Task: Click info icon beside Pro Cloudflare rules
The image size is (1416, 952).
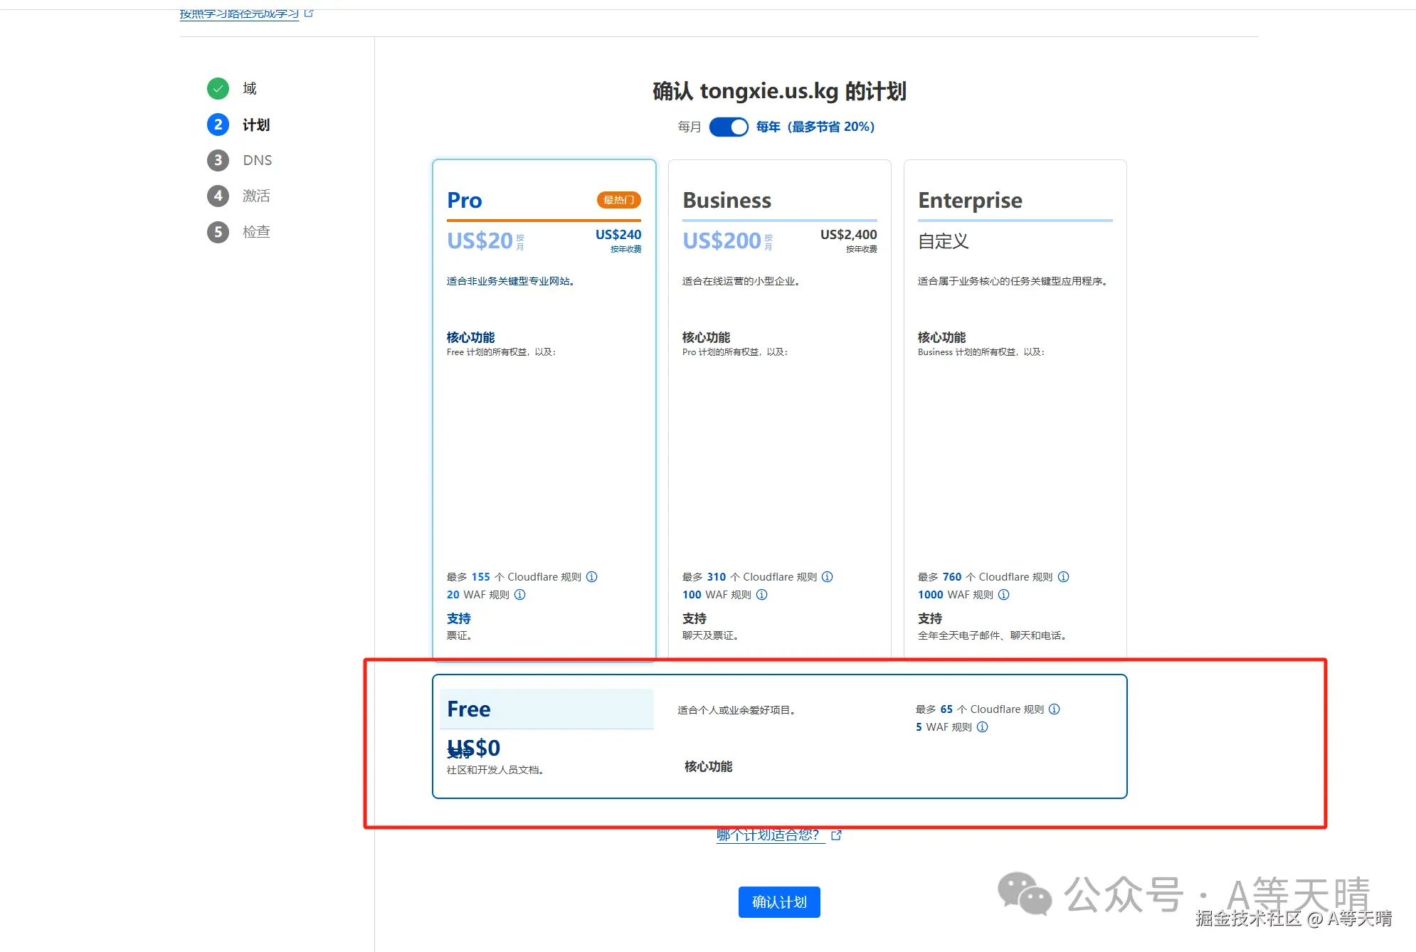Action: (592, 577)
